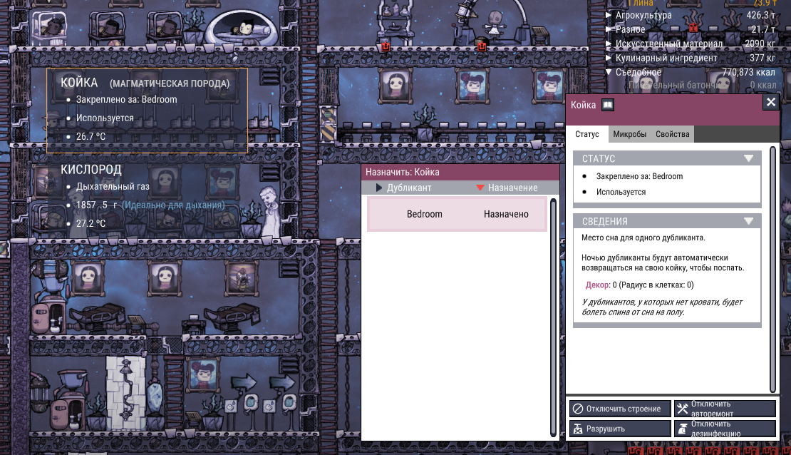Collapse the СВЕДЕНИЯ section
Viewport: 791px width, 455px height.
point(748,221)
